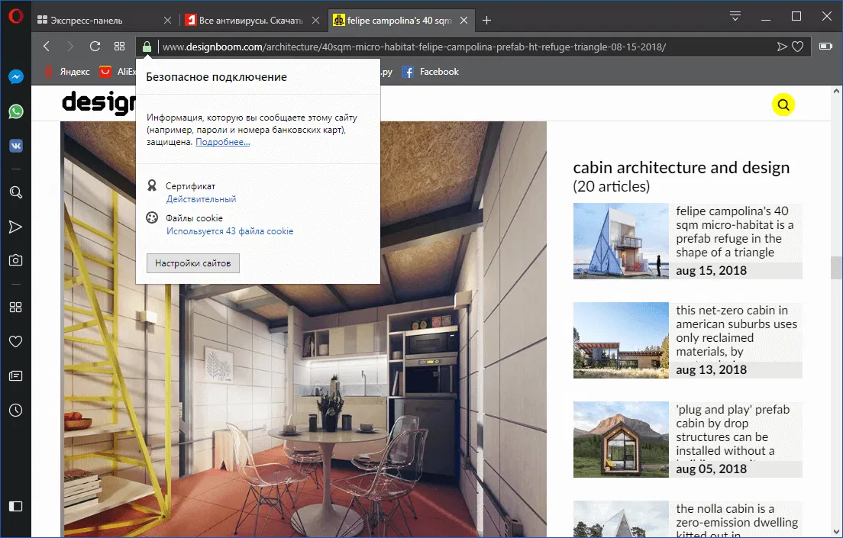Click the yellow search button on designboom
The height and width of the screenshot is (538, 843).
pyautogui.click(x=783, y=105)
